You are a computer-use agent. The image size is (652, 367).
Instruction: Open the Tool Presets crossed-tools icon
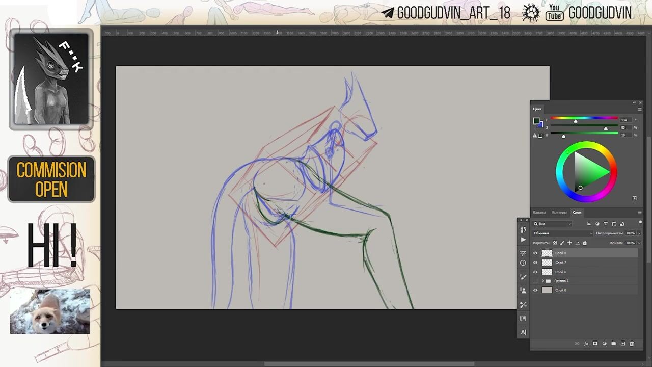tap(523, 304)
